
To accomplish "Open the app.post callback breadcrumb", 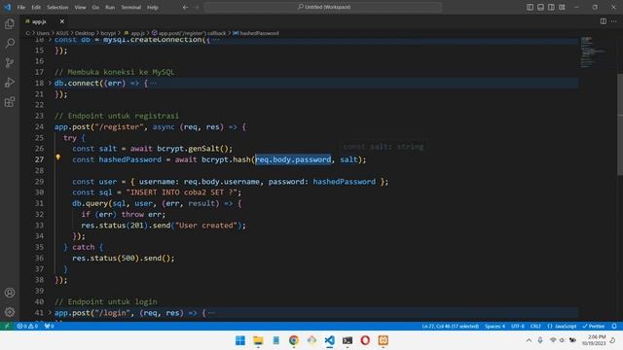I will click(189, 33).
